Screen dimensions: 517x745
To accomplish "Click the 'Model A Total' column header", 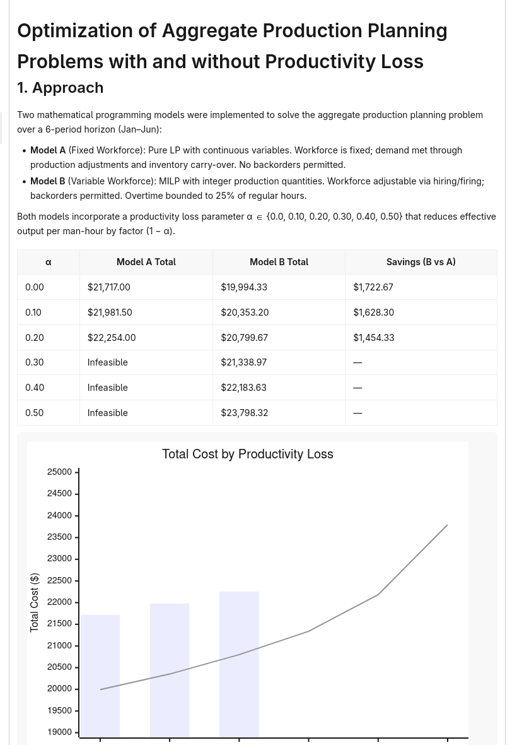I will click(x=146, y=262).
